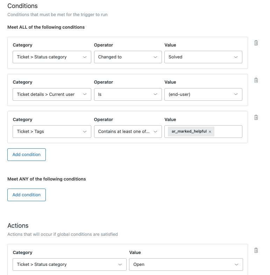
Task: Open the 'Changed to' operator dropdown
Action: click(128, 57)
